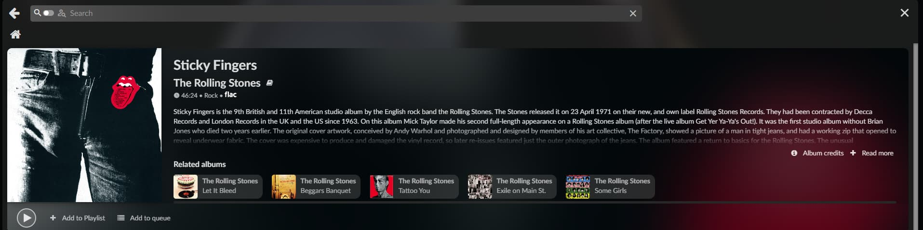Click the magnifier icon in search bar

pyautogui.click(x=37, y=13)
